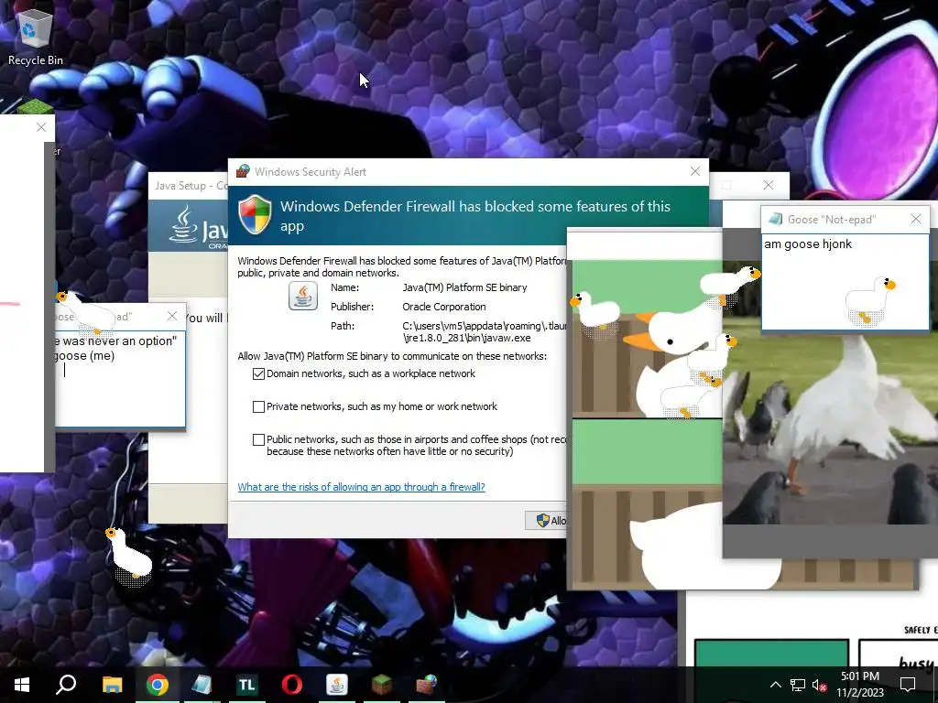Switch to Google Chrome in taskbar
The image size is (938, 703).
click(157, 685)
